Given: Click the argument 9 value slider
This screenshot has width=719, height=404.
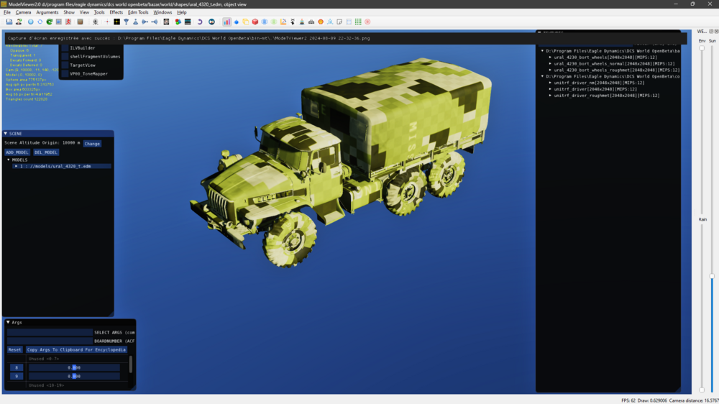Looking at the screenshot, I should pyautogui.click(x=74, y=376).
